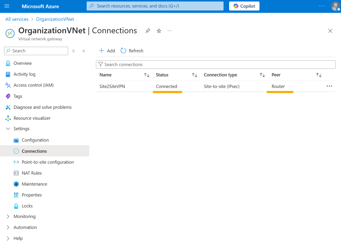341x251 pixels.
Task: Click the purple Tags icon
Action: click(8, 96)
